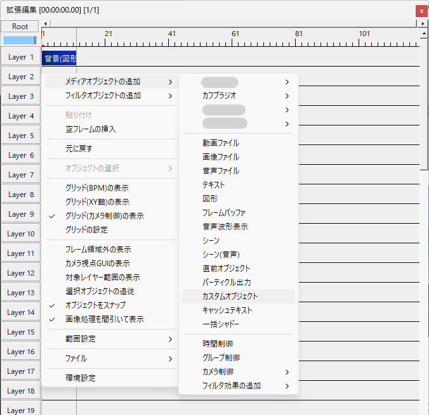This screenshot has width=429, height=415.
Task: Add 一括シャドー object
Action: tap(239, 324)
